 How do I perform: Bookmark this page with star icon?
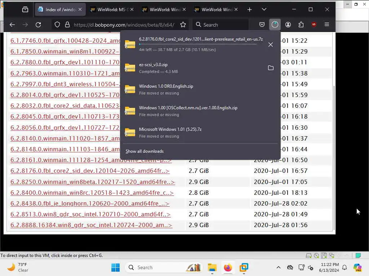[x=183, y=25]
